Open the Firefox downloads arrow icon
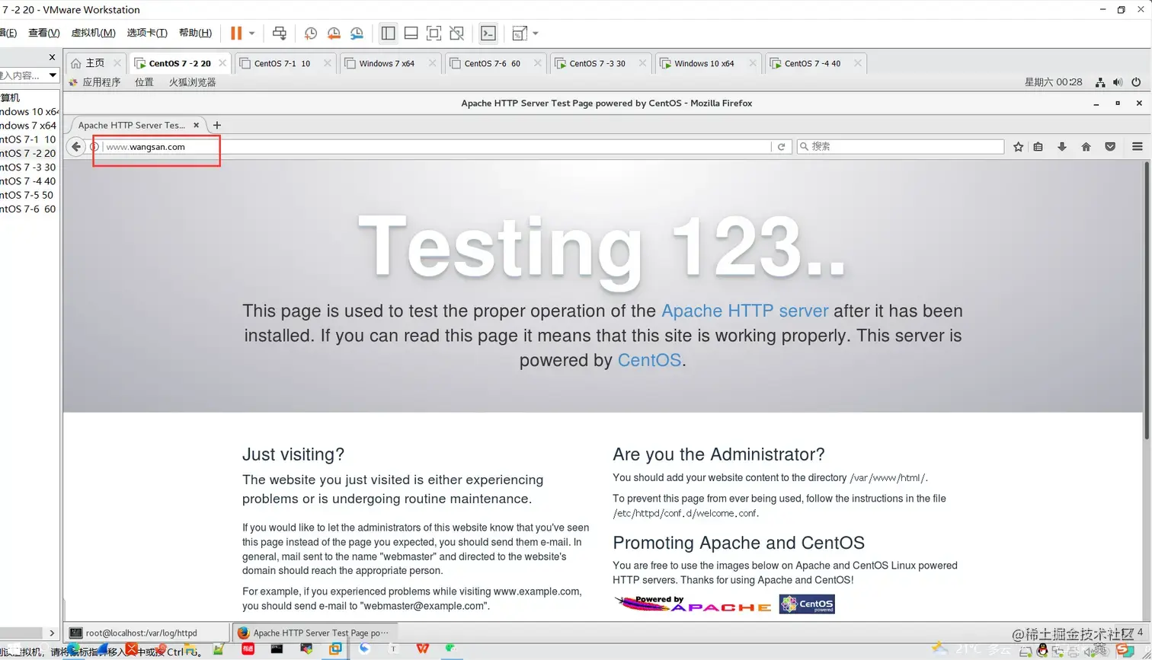Image resolution: width=1152 pixels, height=660 pixels. click(x=1062, y=147)
